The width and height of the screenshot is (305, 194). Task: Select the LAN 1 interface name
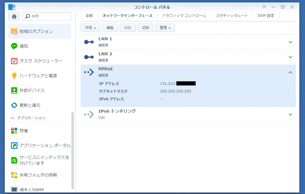click(x=105, y=39)
